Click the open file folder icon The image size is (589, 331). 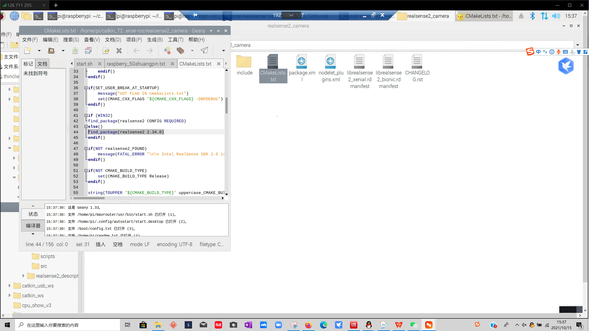coord(51,51)
